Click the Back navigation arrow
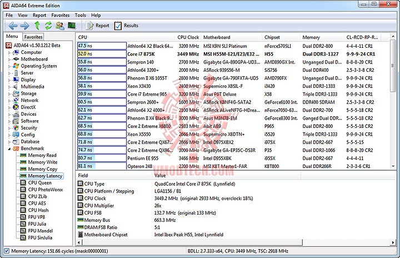This screenshot has height=258, width=400. [x=13, y=26]
